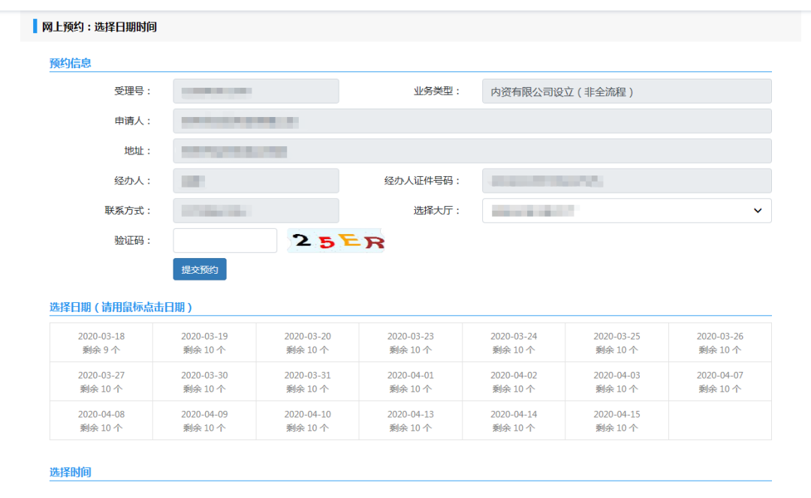811x498 pixels.
Task: Select date 2020-03-18 with 9 remaining
Action: (x=101, y=343)
